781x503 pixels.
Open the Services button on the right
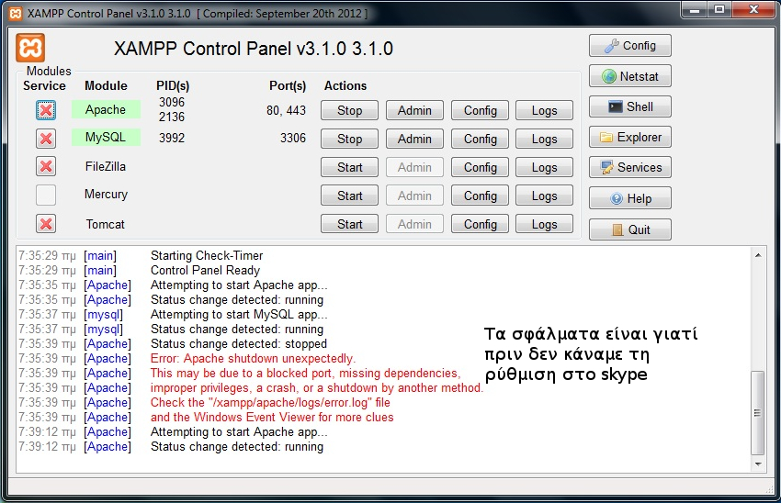[x=630, y=167]
